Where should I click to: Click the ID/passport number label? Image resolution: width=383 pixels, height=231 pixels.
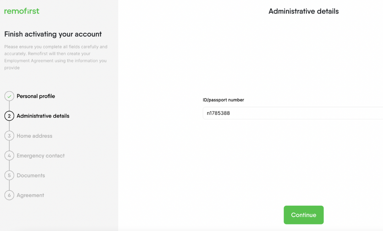point(223,100)
